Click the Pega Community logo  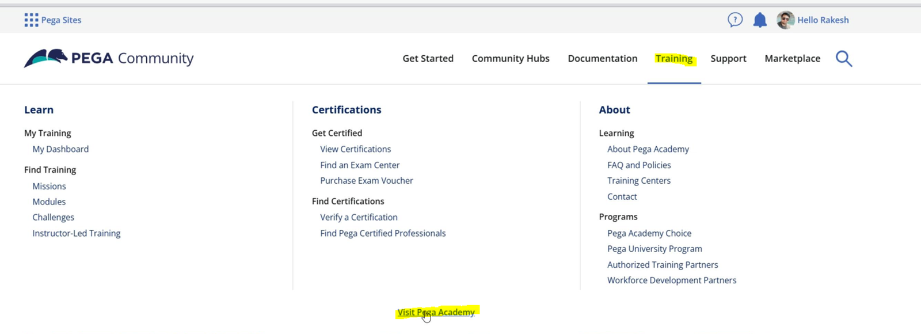[x=109, y=58]
